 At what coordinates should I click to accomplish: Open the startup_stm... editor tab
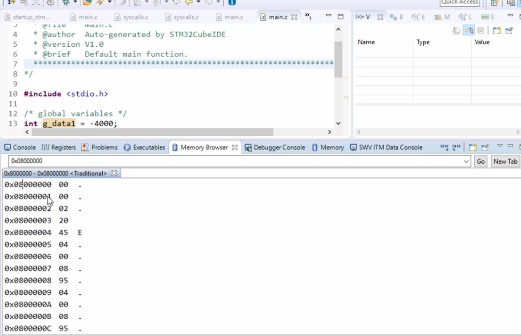pyautogui.click(x=27, y=17)
